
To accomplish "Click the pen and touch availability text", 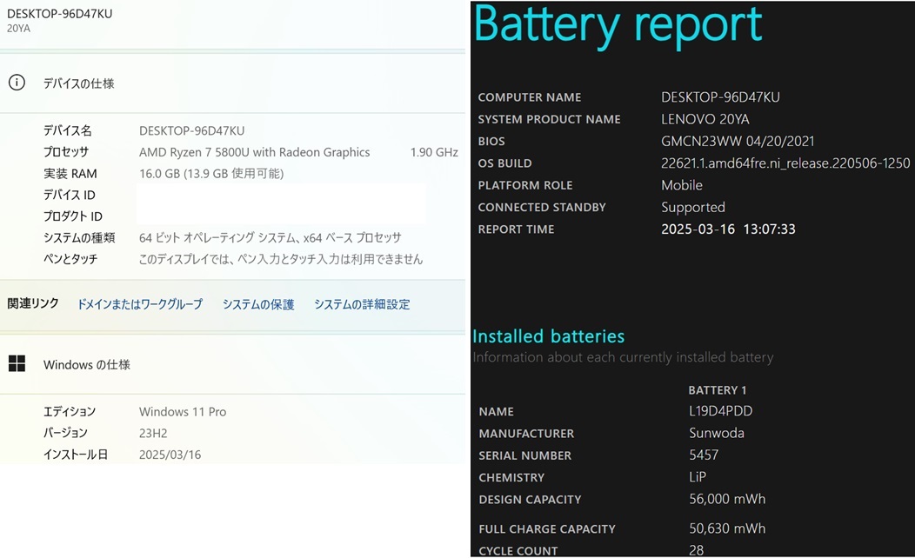I will [x=281, y=259].
